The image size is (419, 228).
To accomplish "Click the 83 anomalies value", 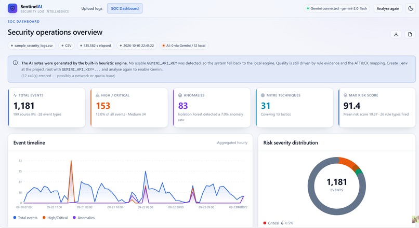I will tap(183, 106).
